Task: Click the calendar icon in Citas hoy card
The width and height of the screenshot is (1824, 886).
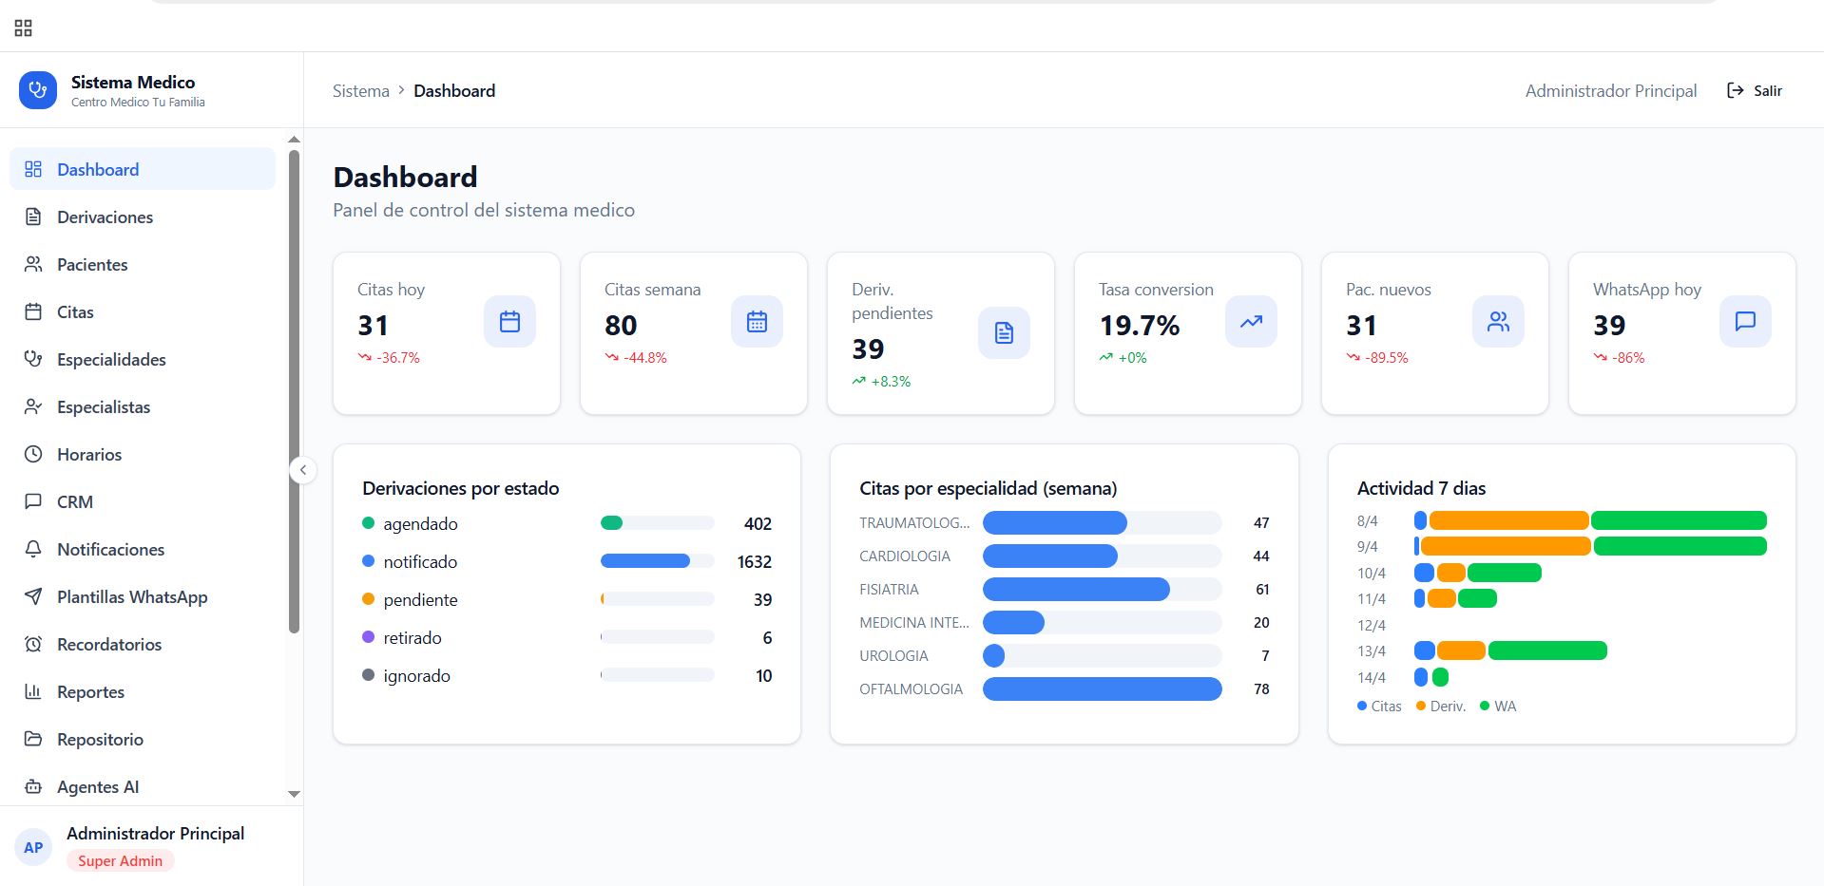Action: point(509,322)
